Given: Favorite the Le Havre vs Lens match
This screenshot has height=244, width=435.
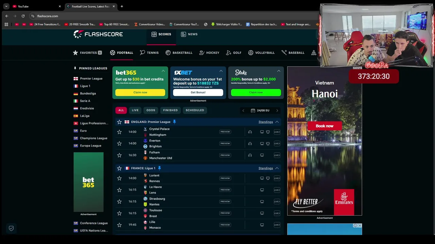Looking at the screenshot, I should [x=119, y=190].
